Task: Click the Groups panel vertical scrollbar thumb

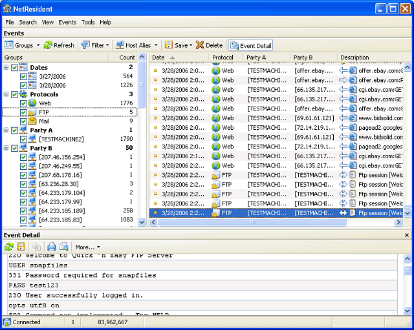Action: point(142,85)
